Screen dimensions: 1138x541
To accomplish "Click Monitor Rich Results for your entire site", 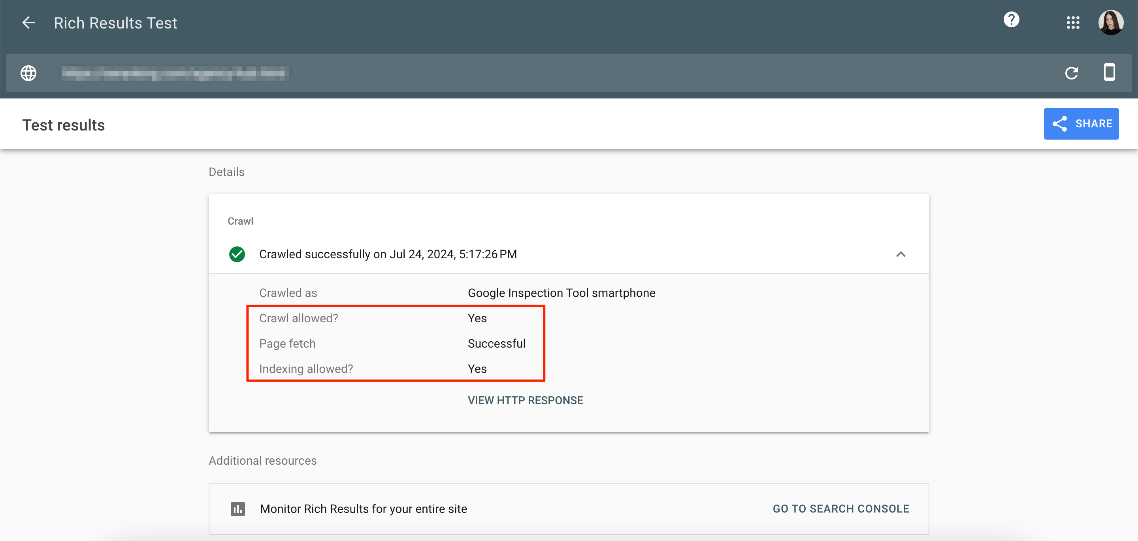I will 363,509.
